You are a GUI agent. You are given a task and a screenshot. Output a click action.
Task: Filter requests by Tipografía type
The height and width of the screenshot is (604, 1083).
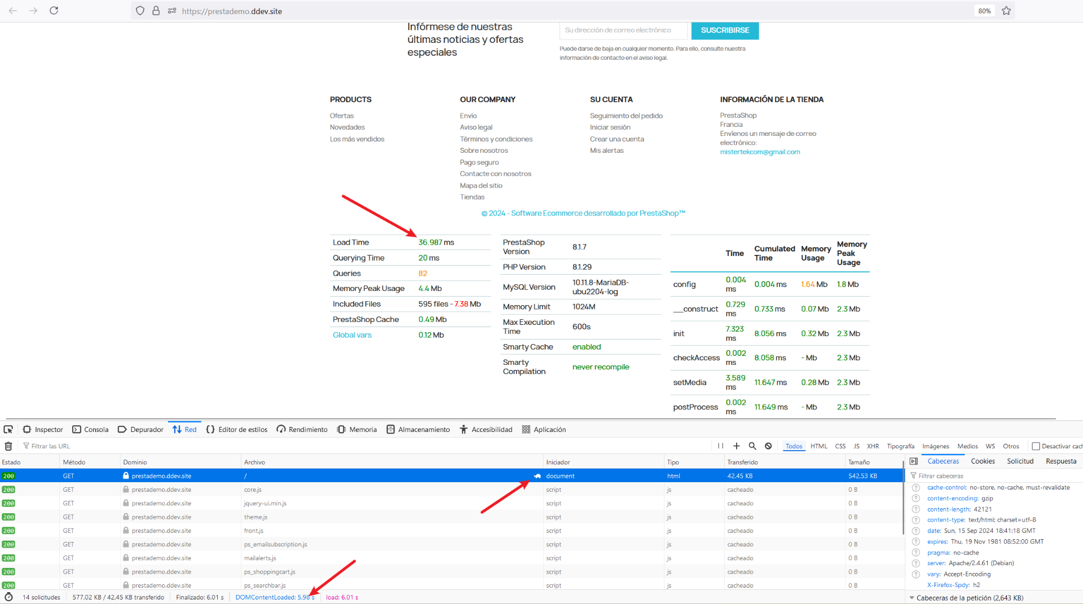pos(900,446)
